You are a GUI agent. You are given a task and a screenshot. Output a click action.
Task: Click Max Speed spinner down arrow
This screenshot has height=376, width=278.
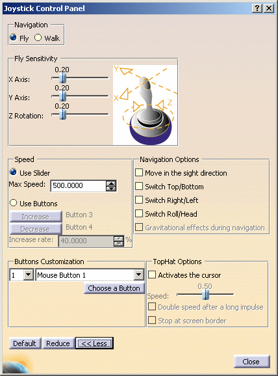point(111,189)
